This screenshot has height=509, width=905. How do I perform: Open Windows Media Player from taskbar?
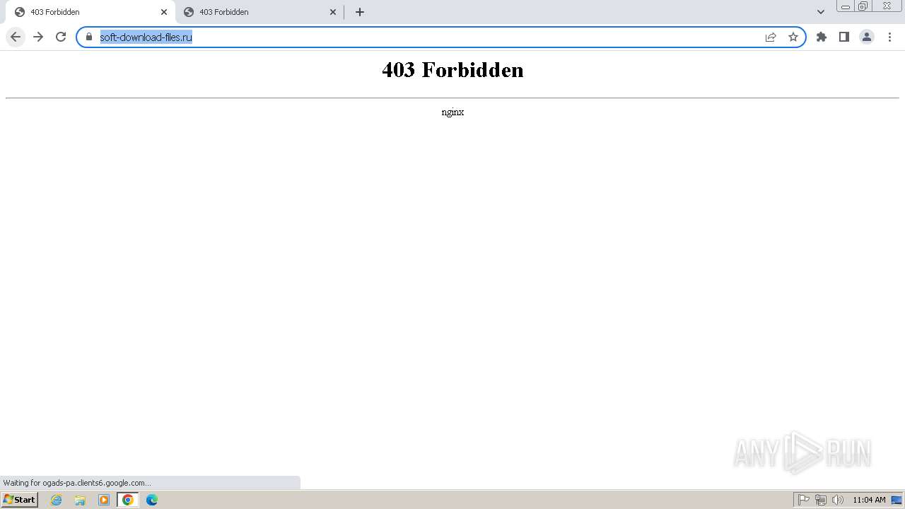pyautogui.click(x=104, y=500)
